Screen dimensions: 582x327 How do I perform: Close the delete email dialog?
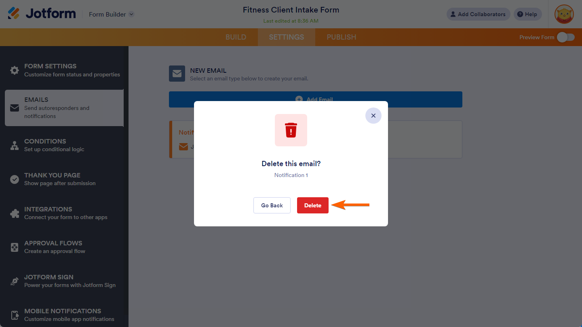coord(373,116)
